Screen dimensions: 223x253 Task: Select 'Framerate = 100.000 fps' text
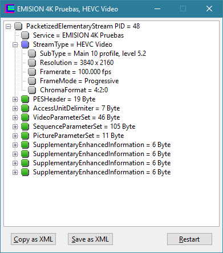[x=75, y=72]
